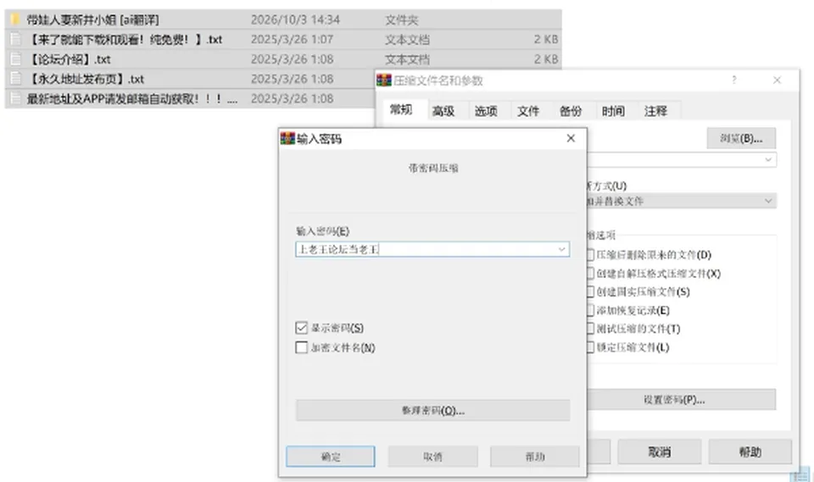Click file icon of 最新地址及APP请发邮箱 row
The image size is (814, 482).
click(x=15, y=98)
